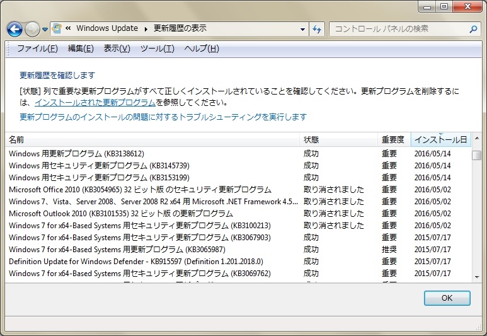Click 2016/05/14 date of KB3153199
487x336 pixels.
click(x=432, y=178)
